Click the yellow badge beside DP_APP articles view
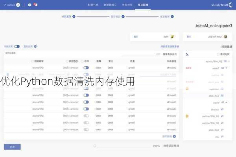Screen dimensions: 236x157 click(187, 116)
